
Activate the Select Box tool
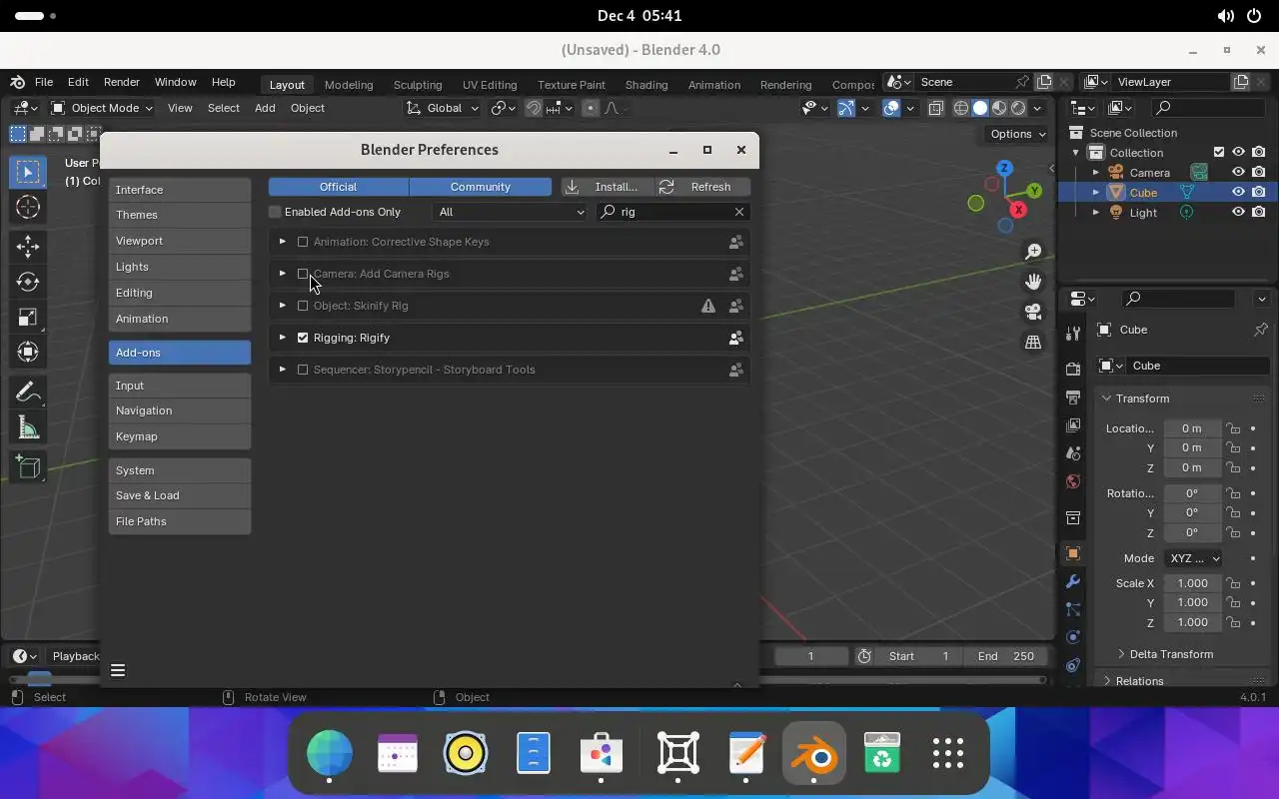pos(28,171)
